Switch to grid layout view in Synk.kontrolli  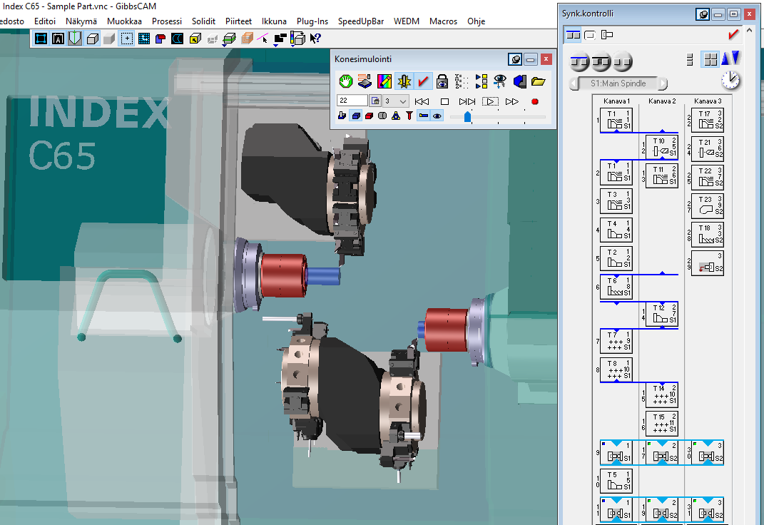click(x=711, y=60)
